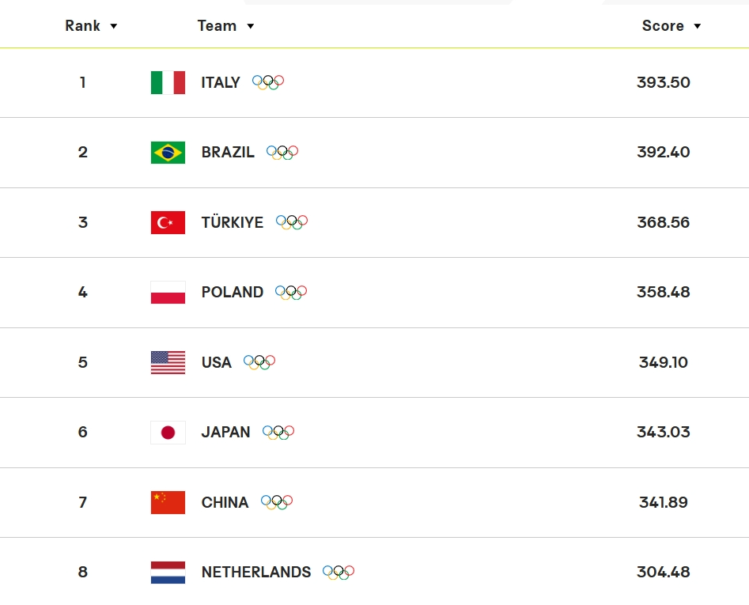
Task: Click the USA flag icon
Action: pyautogui.click(x=168, y=362)
